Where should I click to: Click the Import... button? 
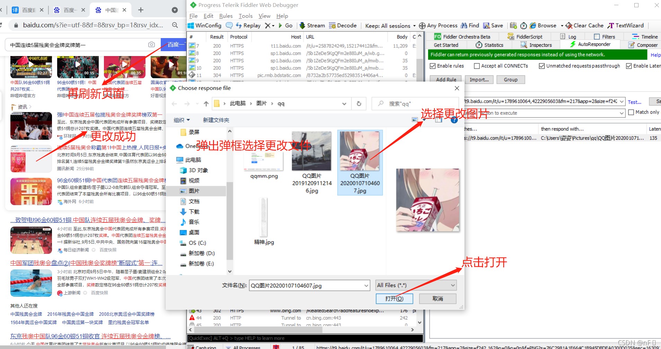point(479,80)
